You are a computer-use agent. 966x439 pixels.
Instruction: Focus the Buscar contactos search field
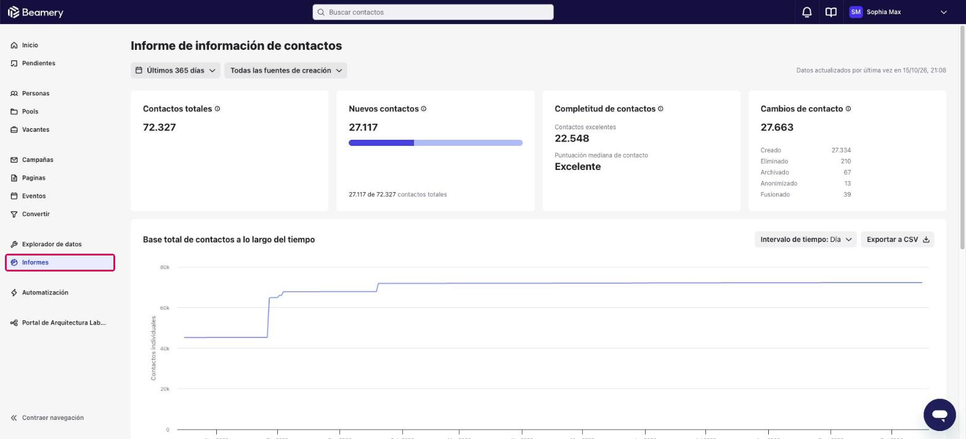pyautogui.click(x=433, y=12)
